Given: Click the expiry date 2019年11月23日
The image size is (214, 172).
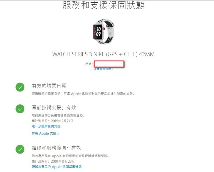Looking at the screenshot, I should click(63, 161).
